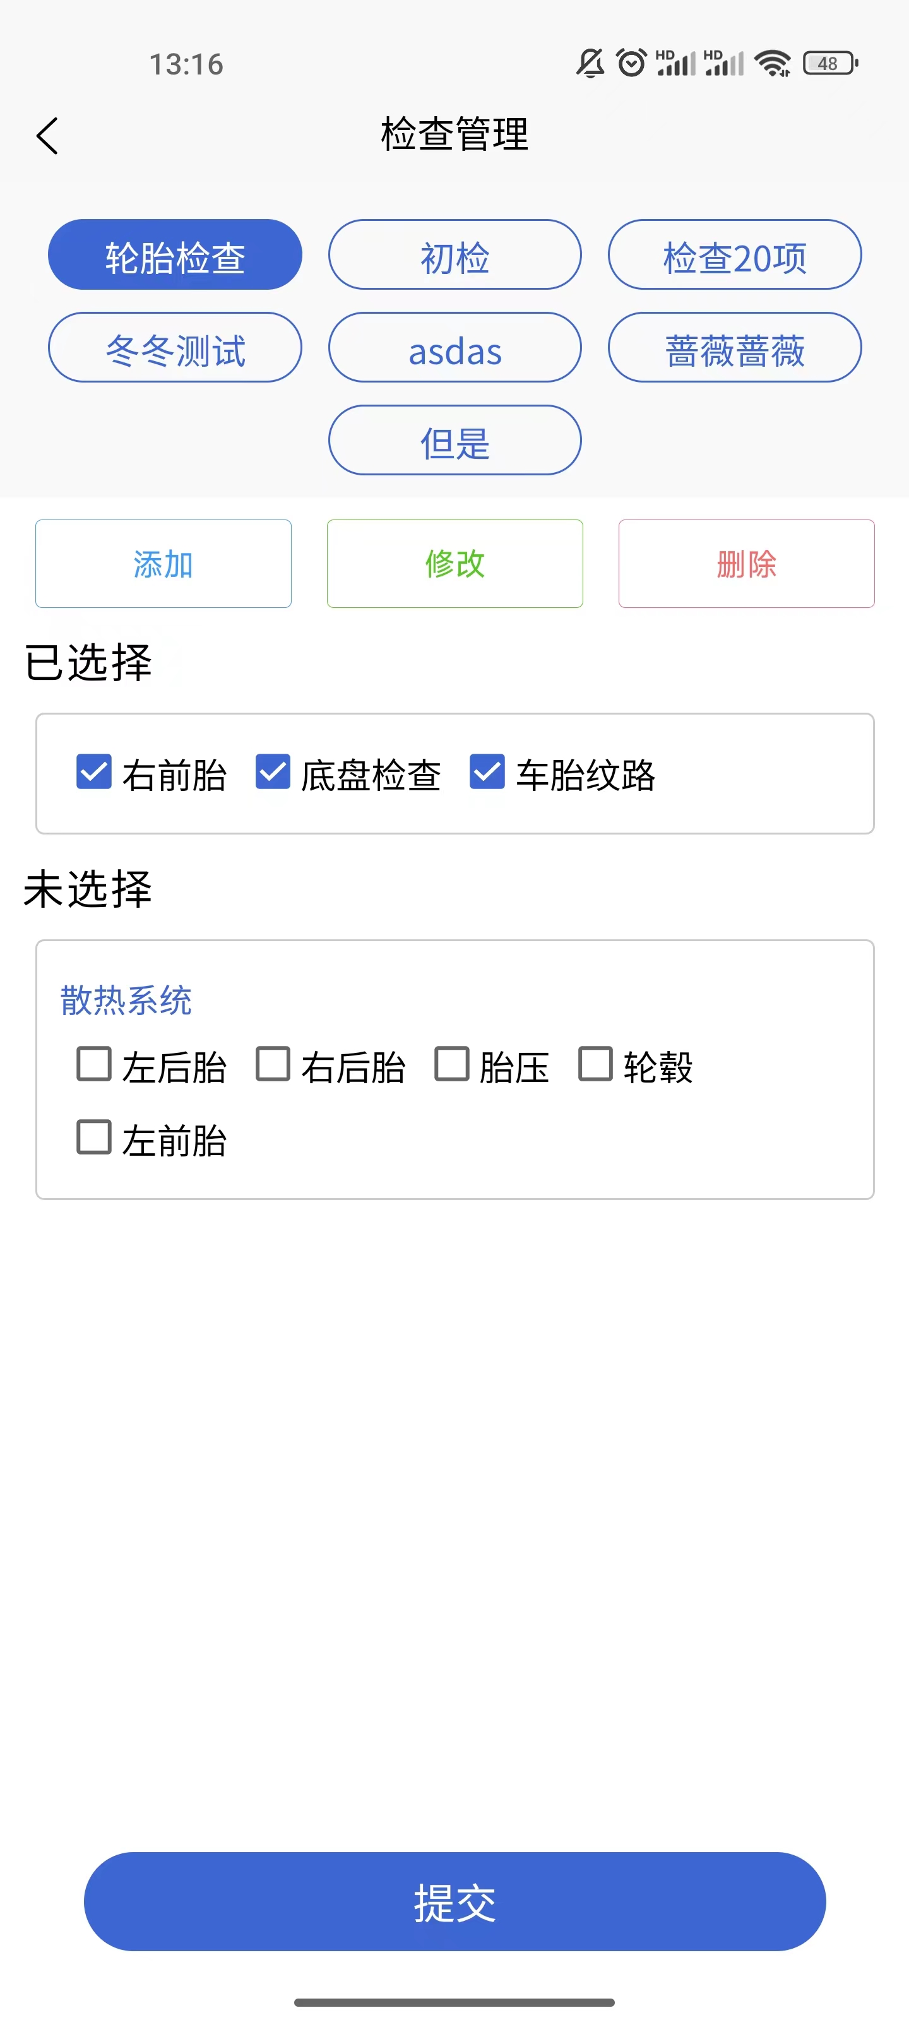This screenshot has width=909, height=2020.
Task: Select the 左前胎 checkbox
Action: pos(94,1137)
